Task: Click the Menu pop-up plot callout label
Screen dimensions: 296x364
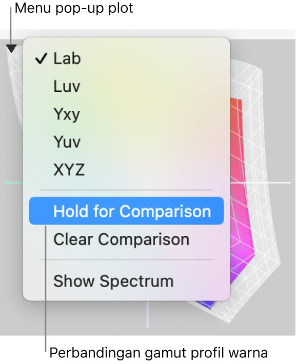Action: (74, 9)
